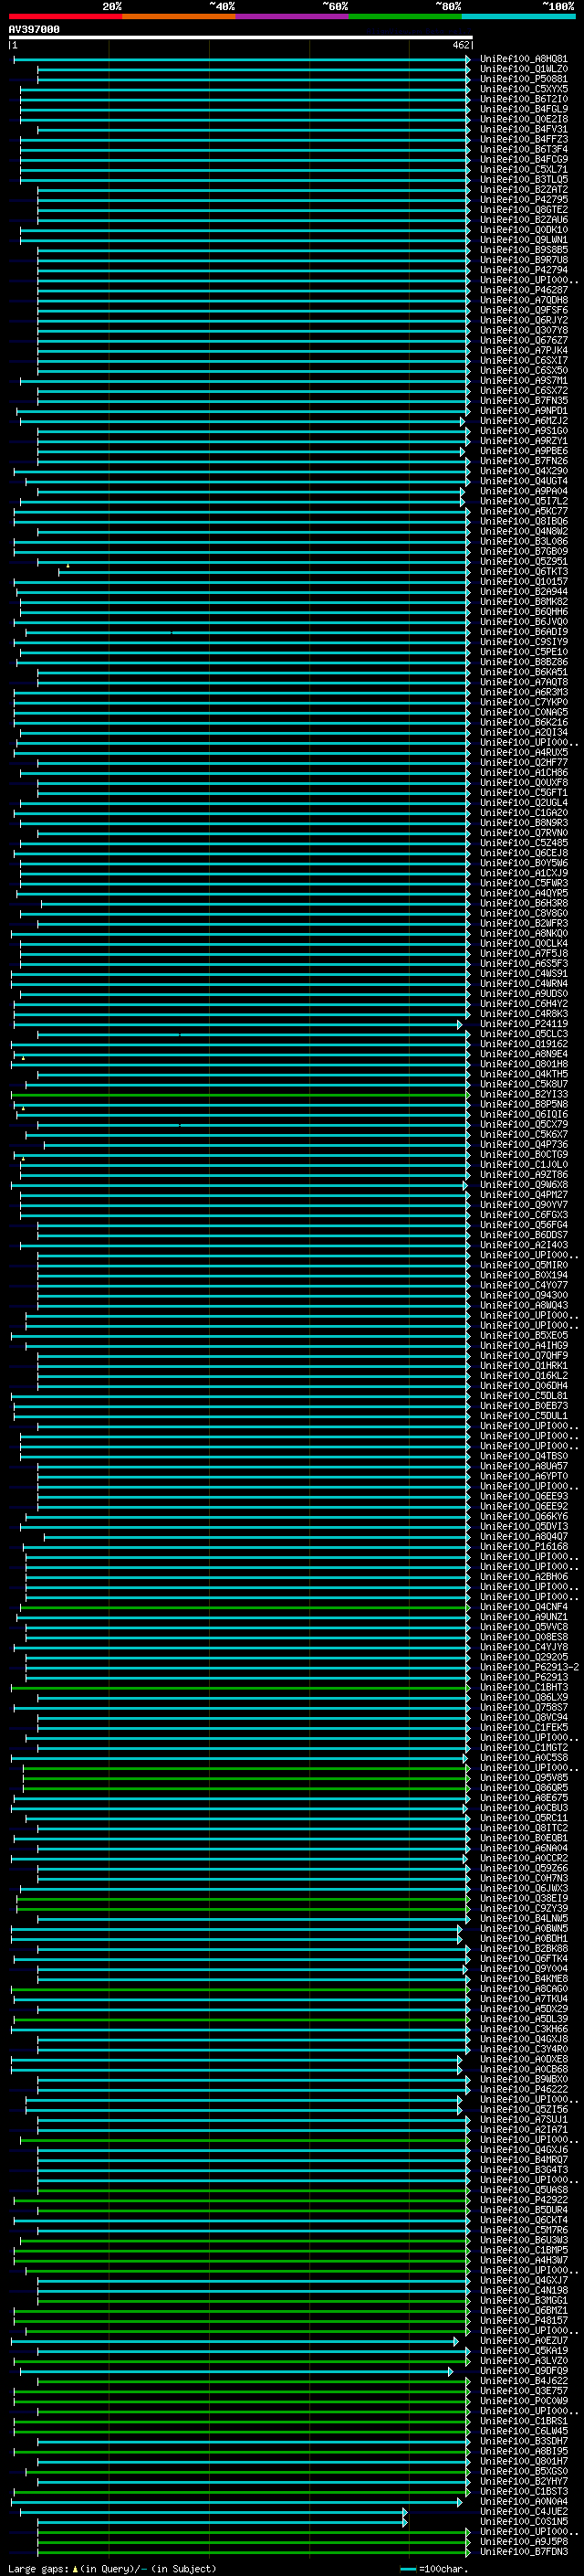Click the red 20% identity legend segment
Viewport: 584px width, 2576px height.
(65, 16)
